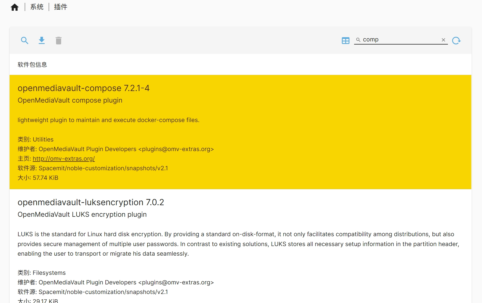
Task: Go to the home dashboard icon
Action: click(15, 7)
